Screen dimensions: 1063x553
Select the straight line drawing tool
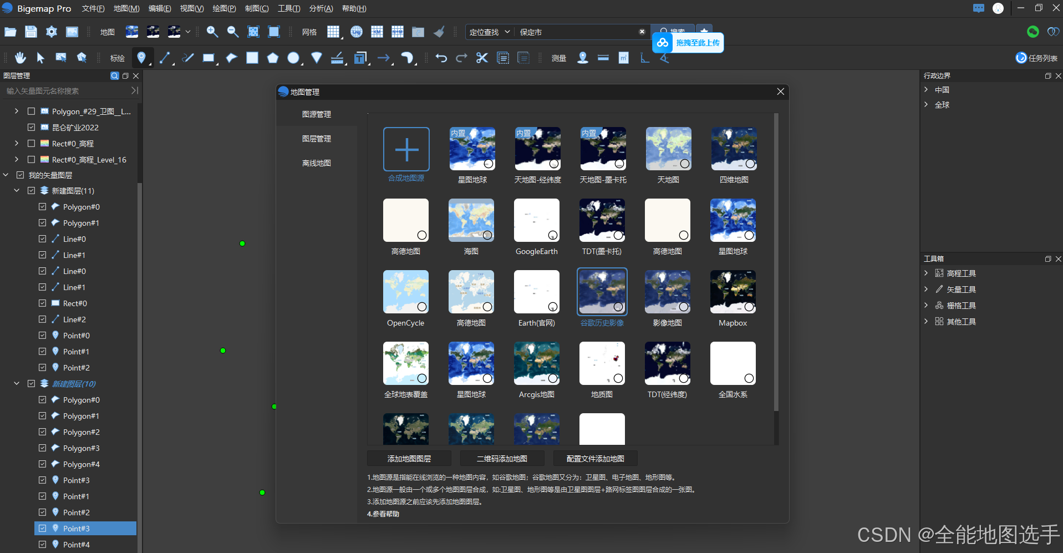point(165,58)
